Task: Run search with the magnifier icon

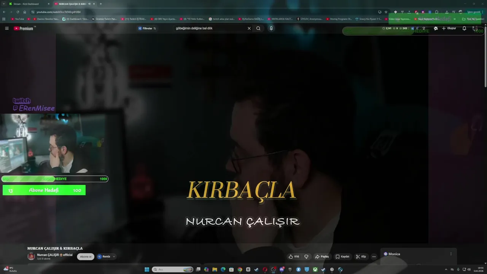Action: coord(258,28)
